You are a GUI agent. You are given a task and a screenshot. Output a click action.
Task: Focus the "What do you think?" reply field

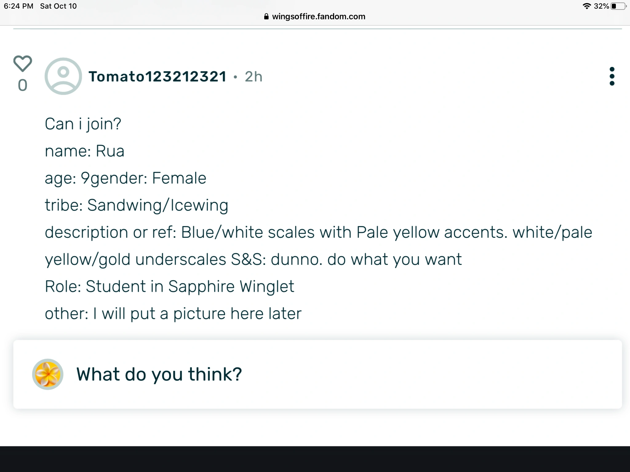point(338,374)
